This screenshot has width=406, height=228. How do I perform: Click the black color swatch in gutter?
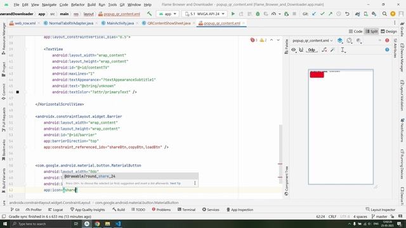[18, 92]
